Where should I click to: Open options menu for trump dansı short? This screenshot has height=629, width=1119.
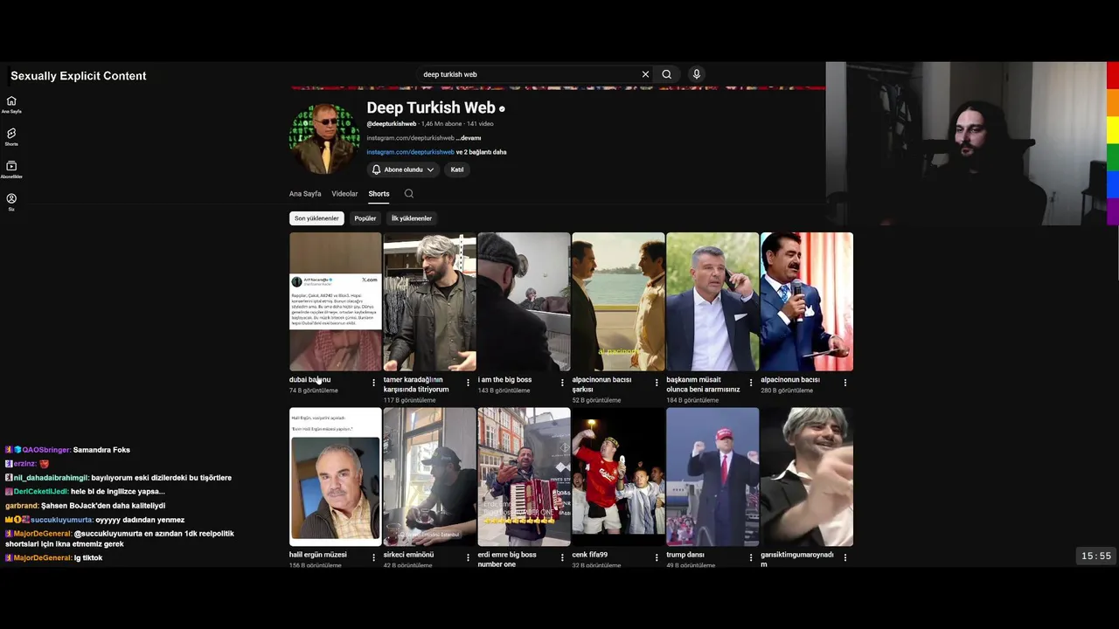point(751,557)
